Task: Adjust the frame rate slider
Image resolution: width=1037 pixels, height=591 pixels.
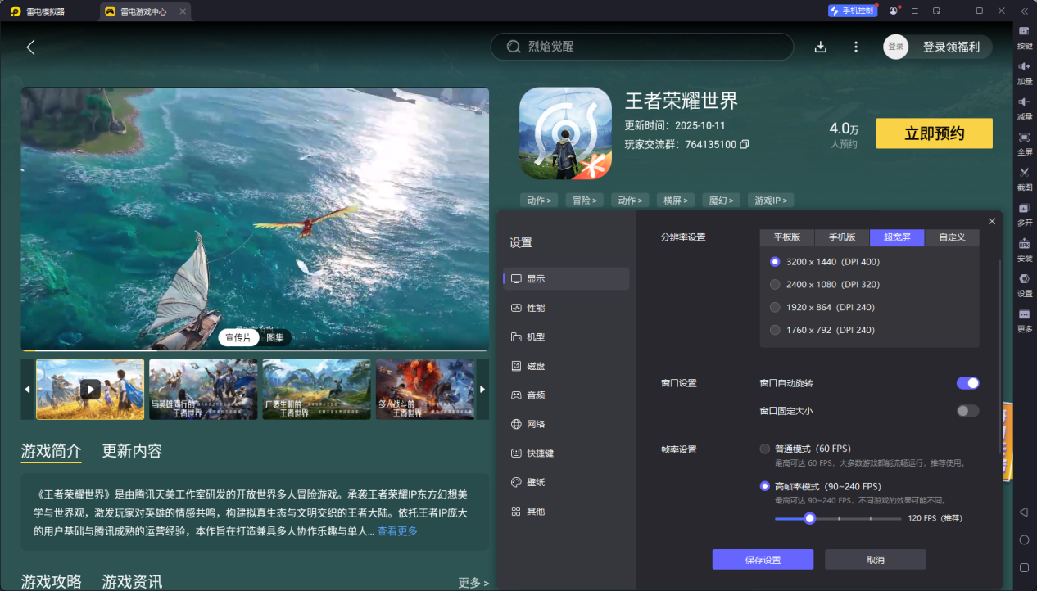Action: 810,518
